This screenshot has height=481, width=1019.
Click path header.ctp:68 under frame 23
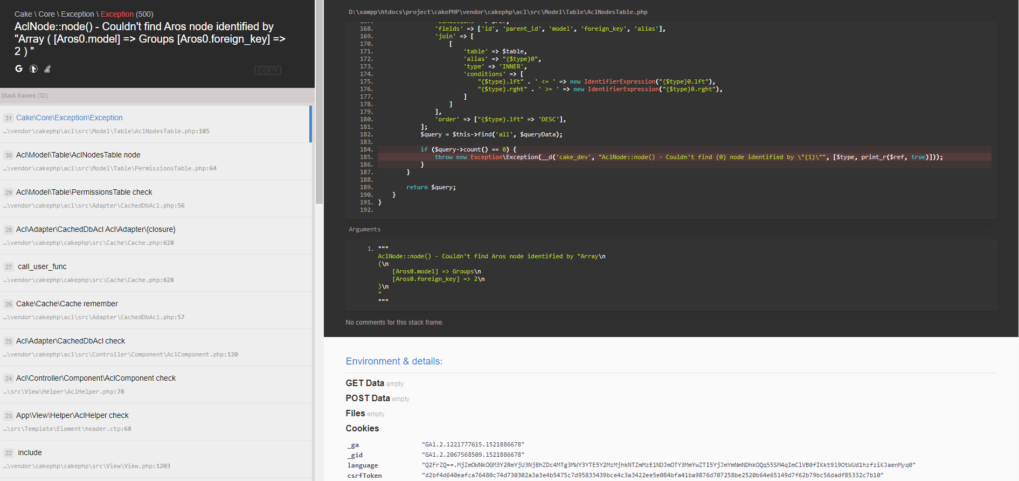[67, 429]
